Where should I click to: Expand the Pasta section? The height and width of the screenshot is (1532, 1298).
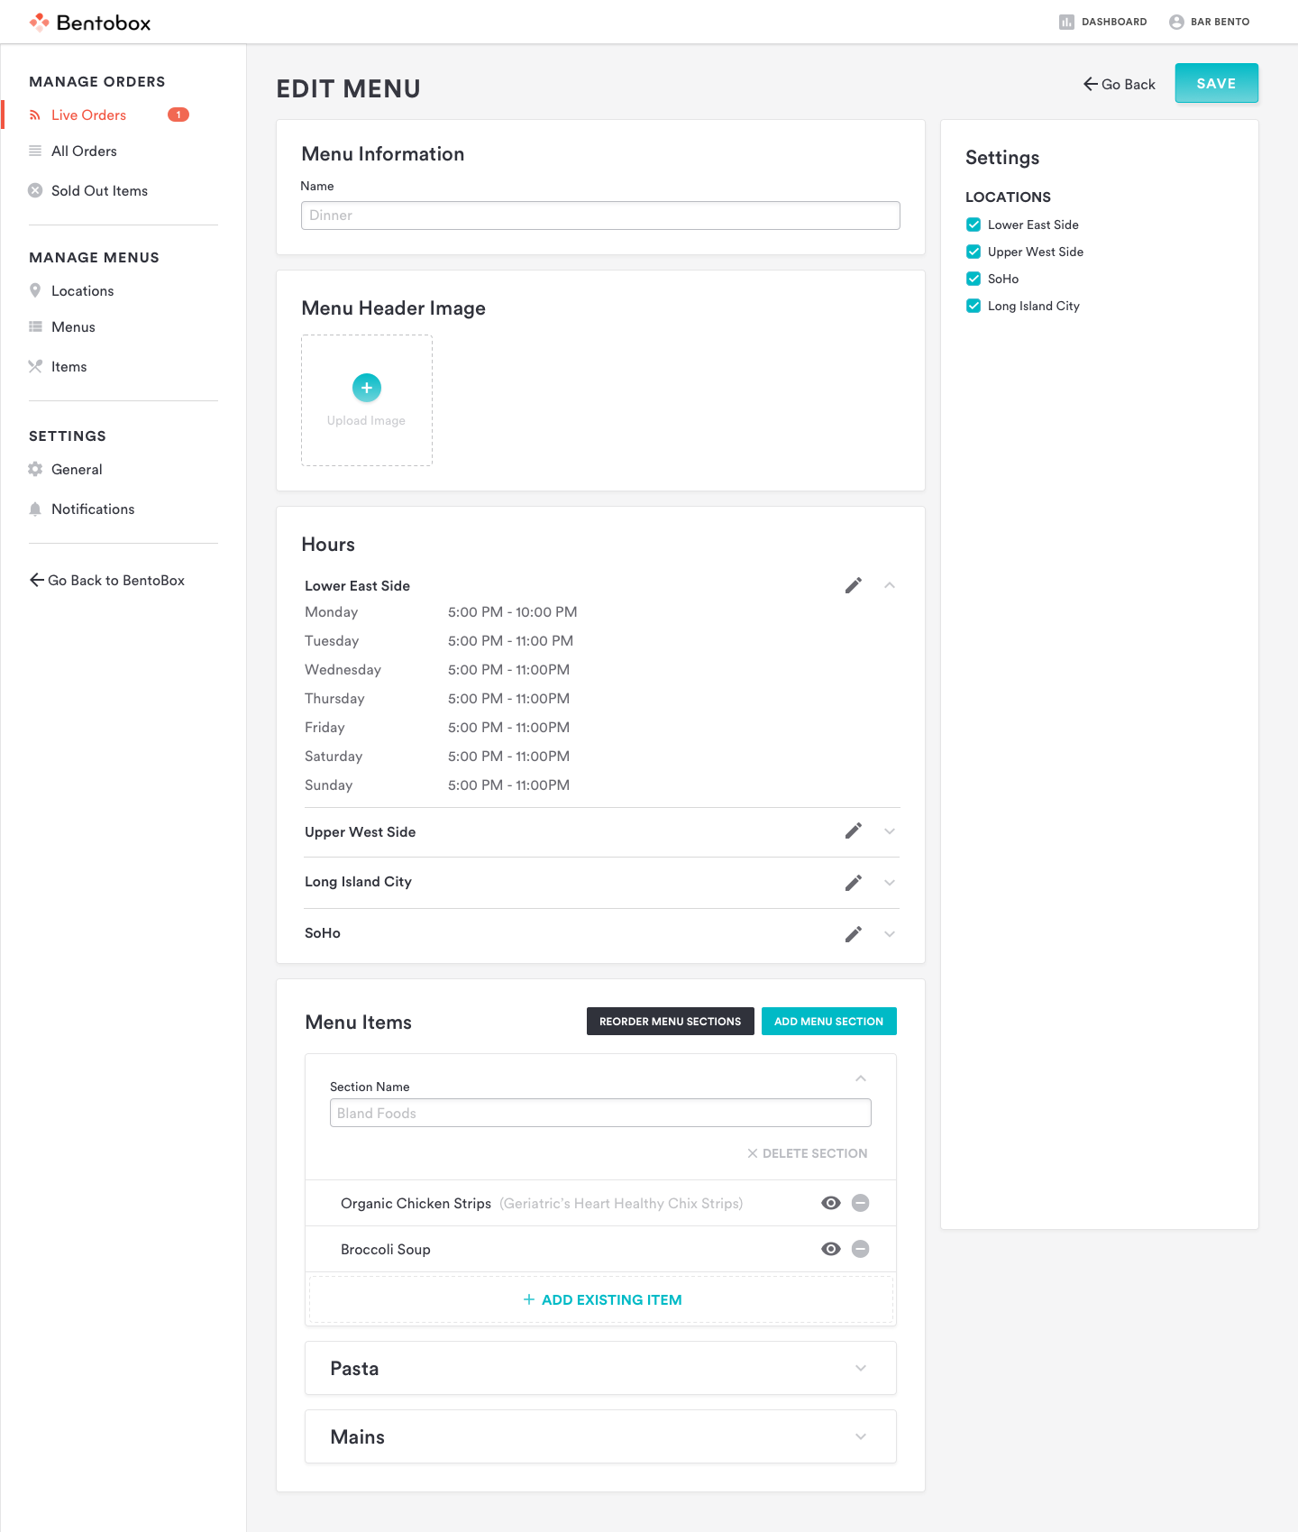point(861,1368)
